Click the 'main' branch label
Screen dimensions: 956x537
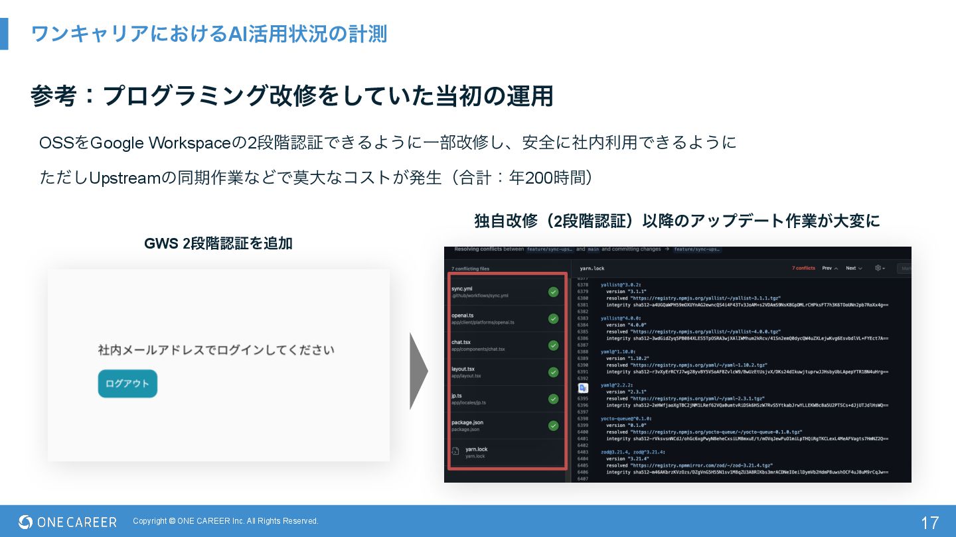[594, 249]
